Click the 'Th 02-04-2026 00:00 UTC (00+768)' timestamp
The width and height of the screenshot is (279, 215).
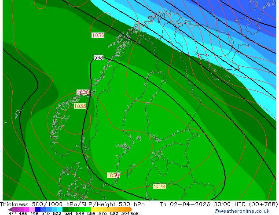pyautogui.click(x=219, y=204)
